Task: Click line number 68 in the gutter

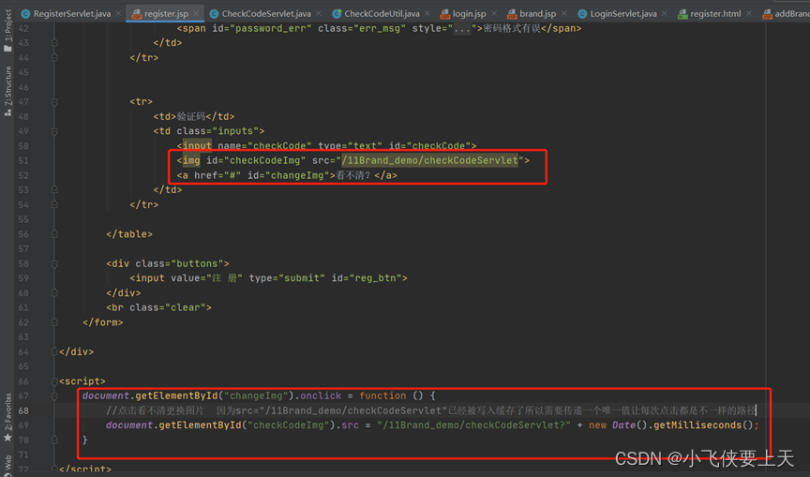Action: tap(23, 410)
